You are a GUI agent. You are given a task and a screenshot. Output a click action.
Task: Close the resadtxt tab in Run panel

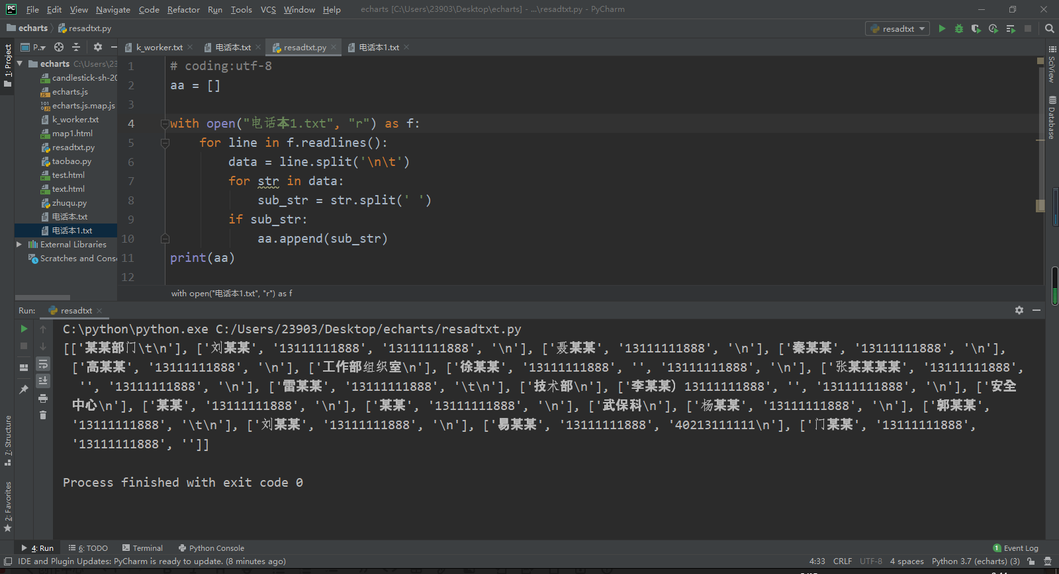click(x=99, y=310)
